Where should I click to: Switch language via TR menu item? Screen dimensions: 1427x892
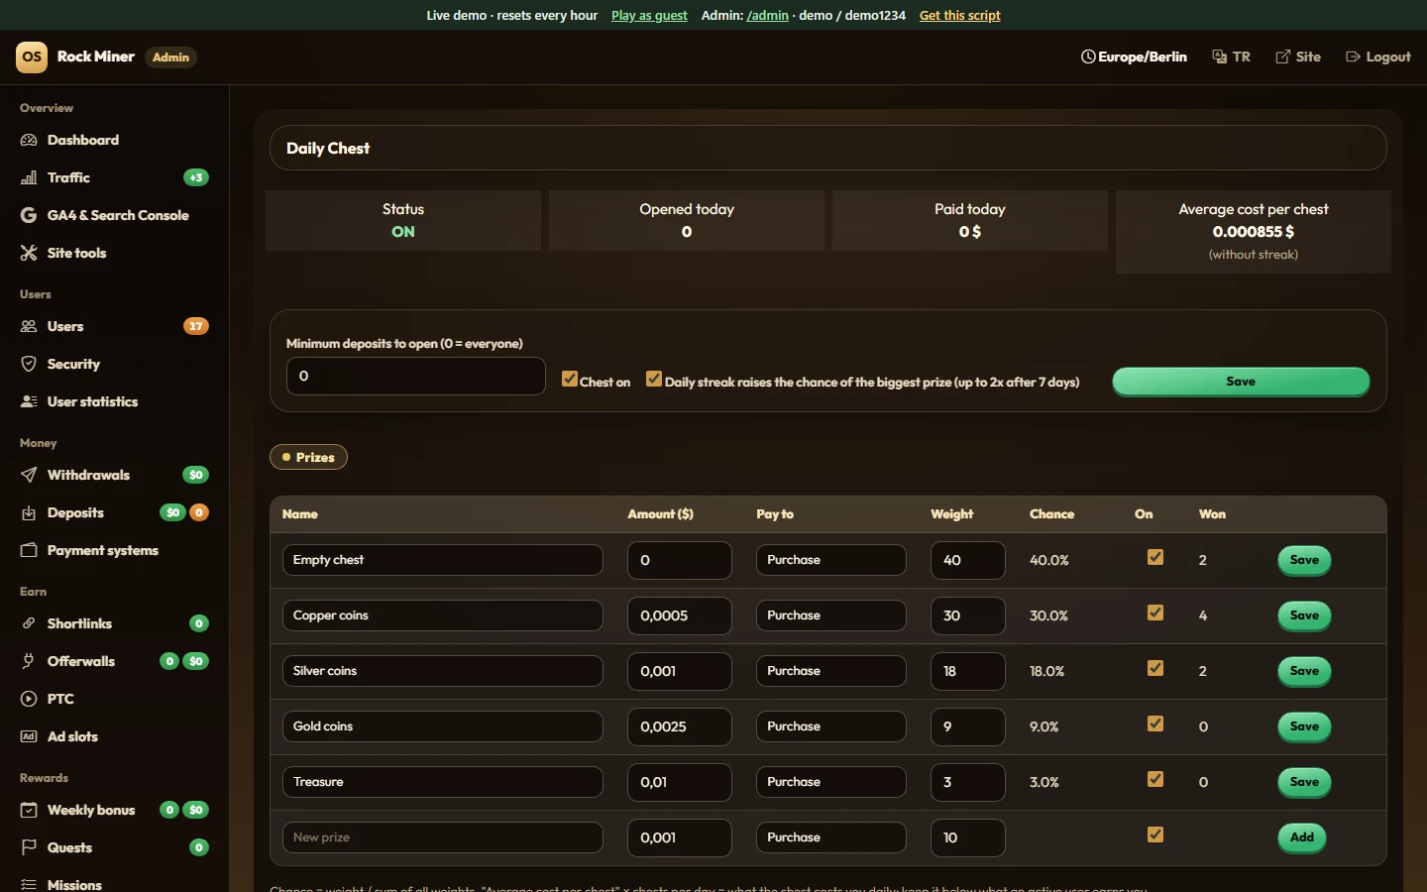click(1231, 56)
